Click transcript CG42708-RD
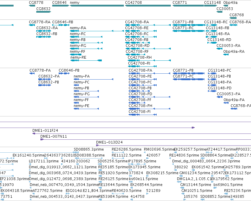Image resolution: width=251 pixels, height=201 pixels. pos(148,49)
